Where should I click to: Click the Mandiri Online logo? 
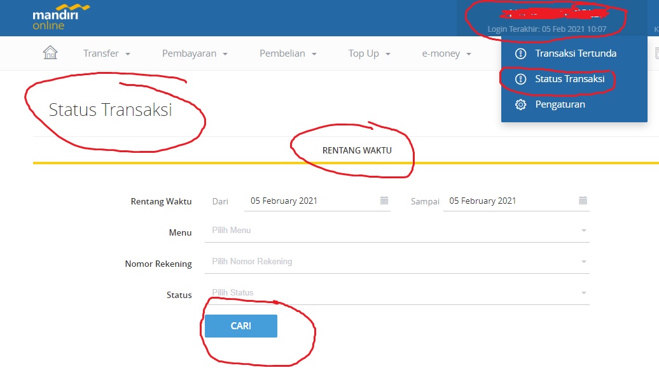pyautogui.click(x=61, y=17)
